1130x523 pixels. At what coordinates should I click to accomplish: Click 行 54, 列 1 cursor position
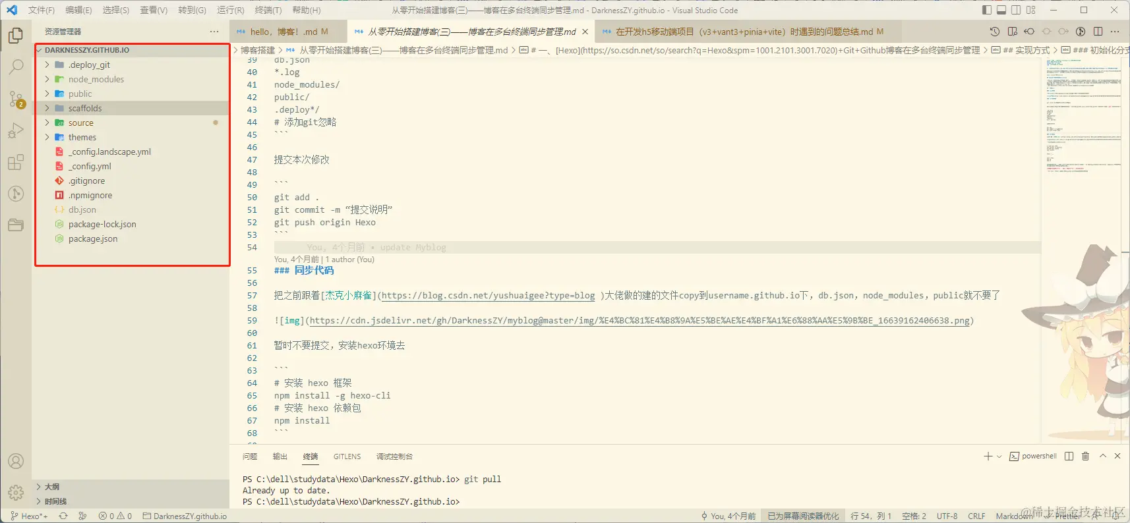click(871, 516)
